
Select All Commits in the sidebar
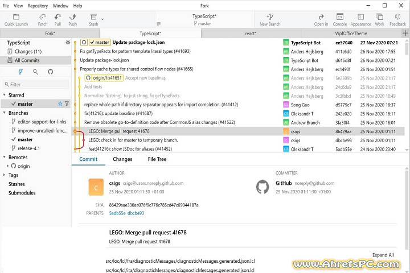pyautogui.click(x=35, y=60)
